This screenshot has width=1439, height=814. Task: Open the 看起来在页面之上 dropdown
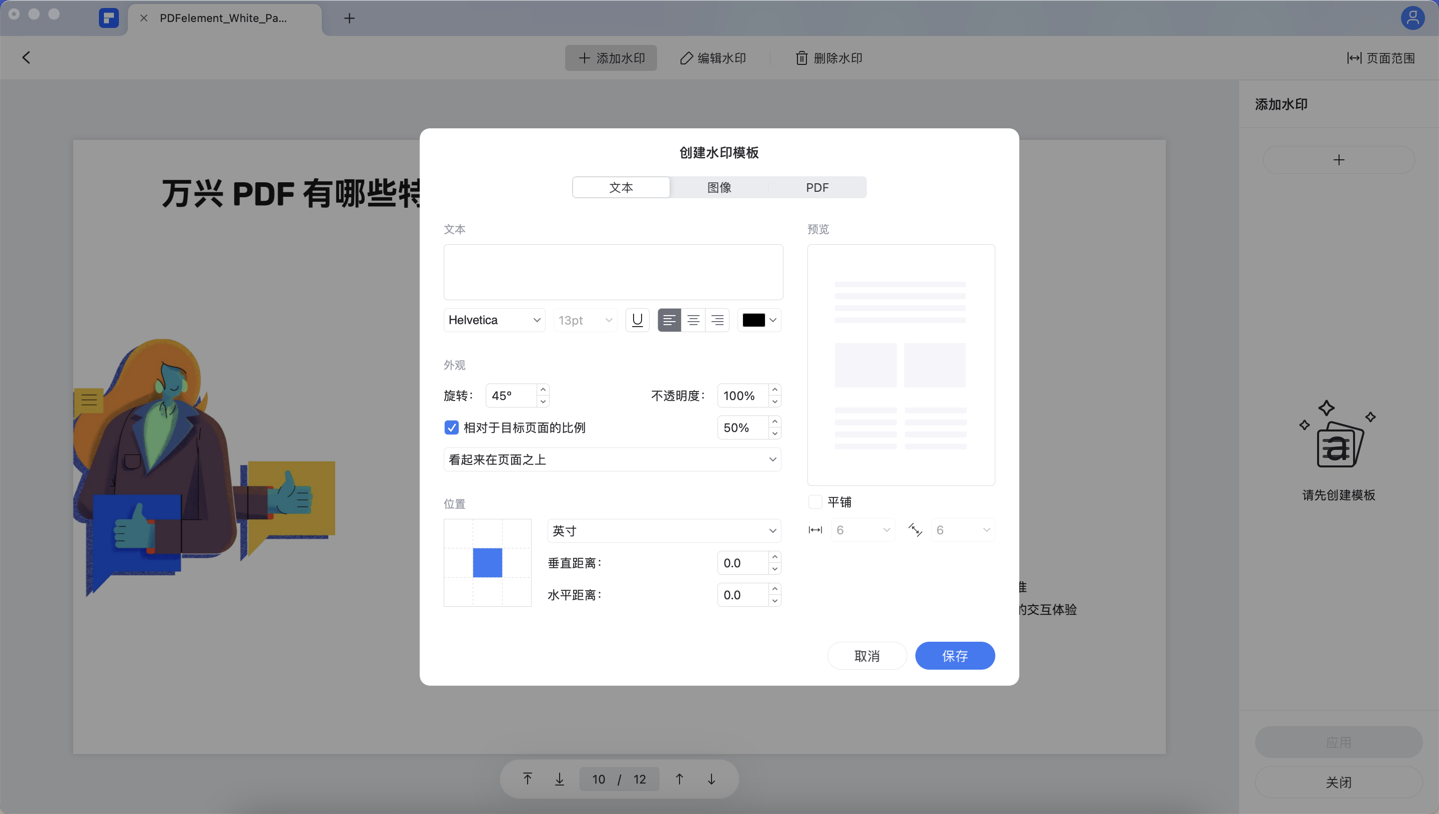[x=613, y=459]
